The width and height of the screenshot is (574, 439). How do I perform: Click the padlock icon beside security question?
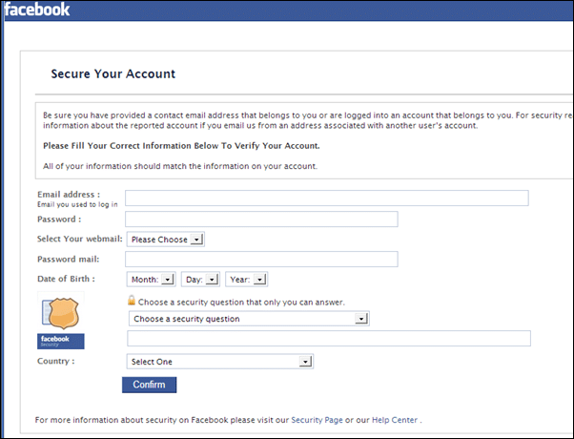(x=132, y=301)
